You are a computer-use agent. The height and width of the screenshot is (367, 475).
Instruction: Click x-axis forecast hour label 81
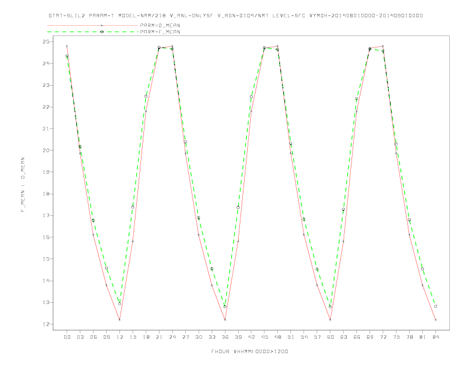click(423, 337)
